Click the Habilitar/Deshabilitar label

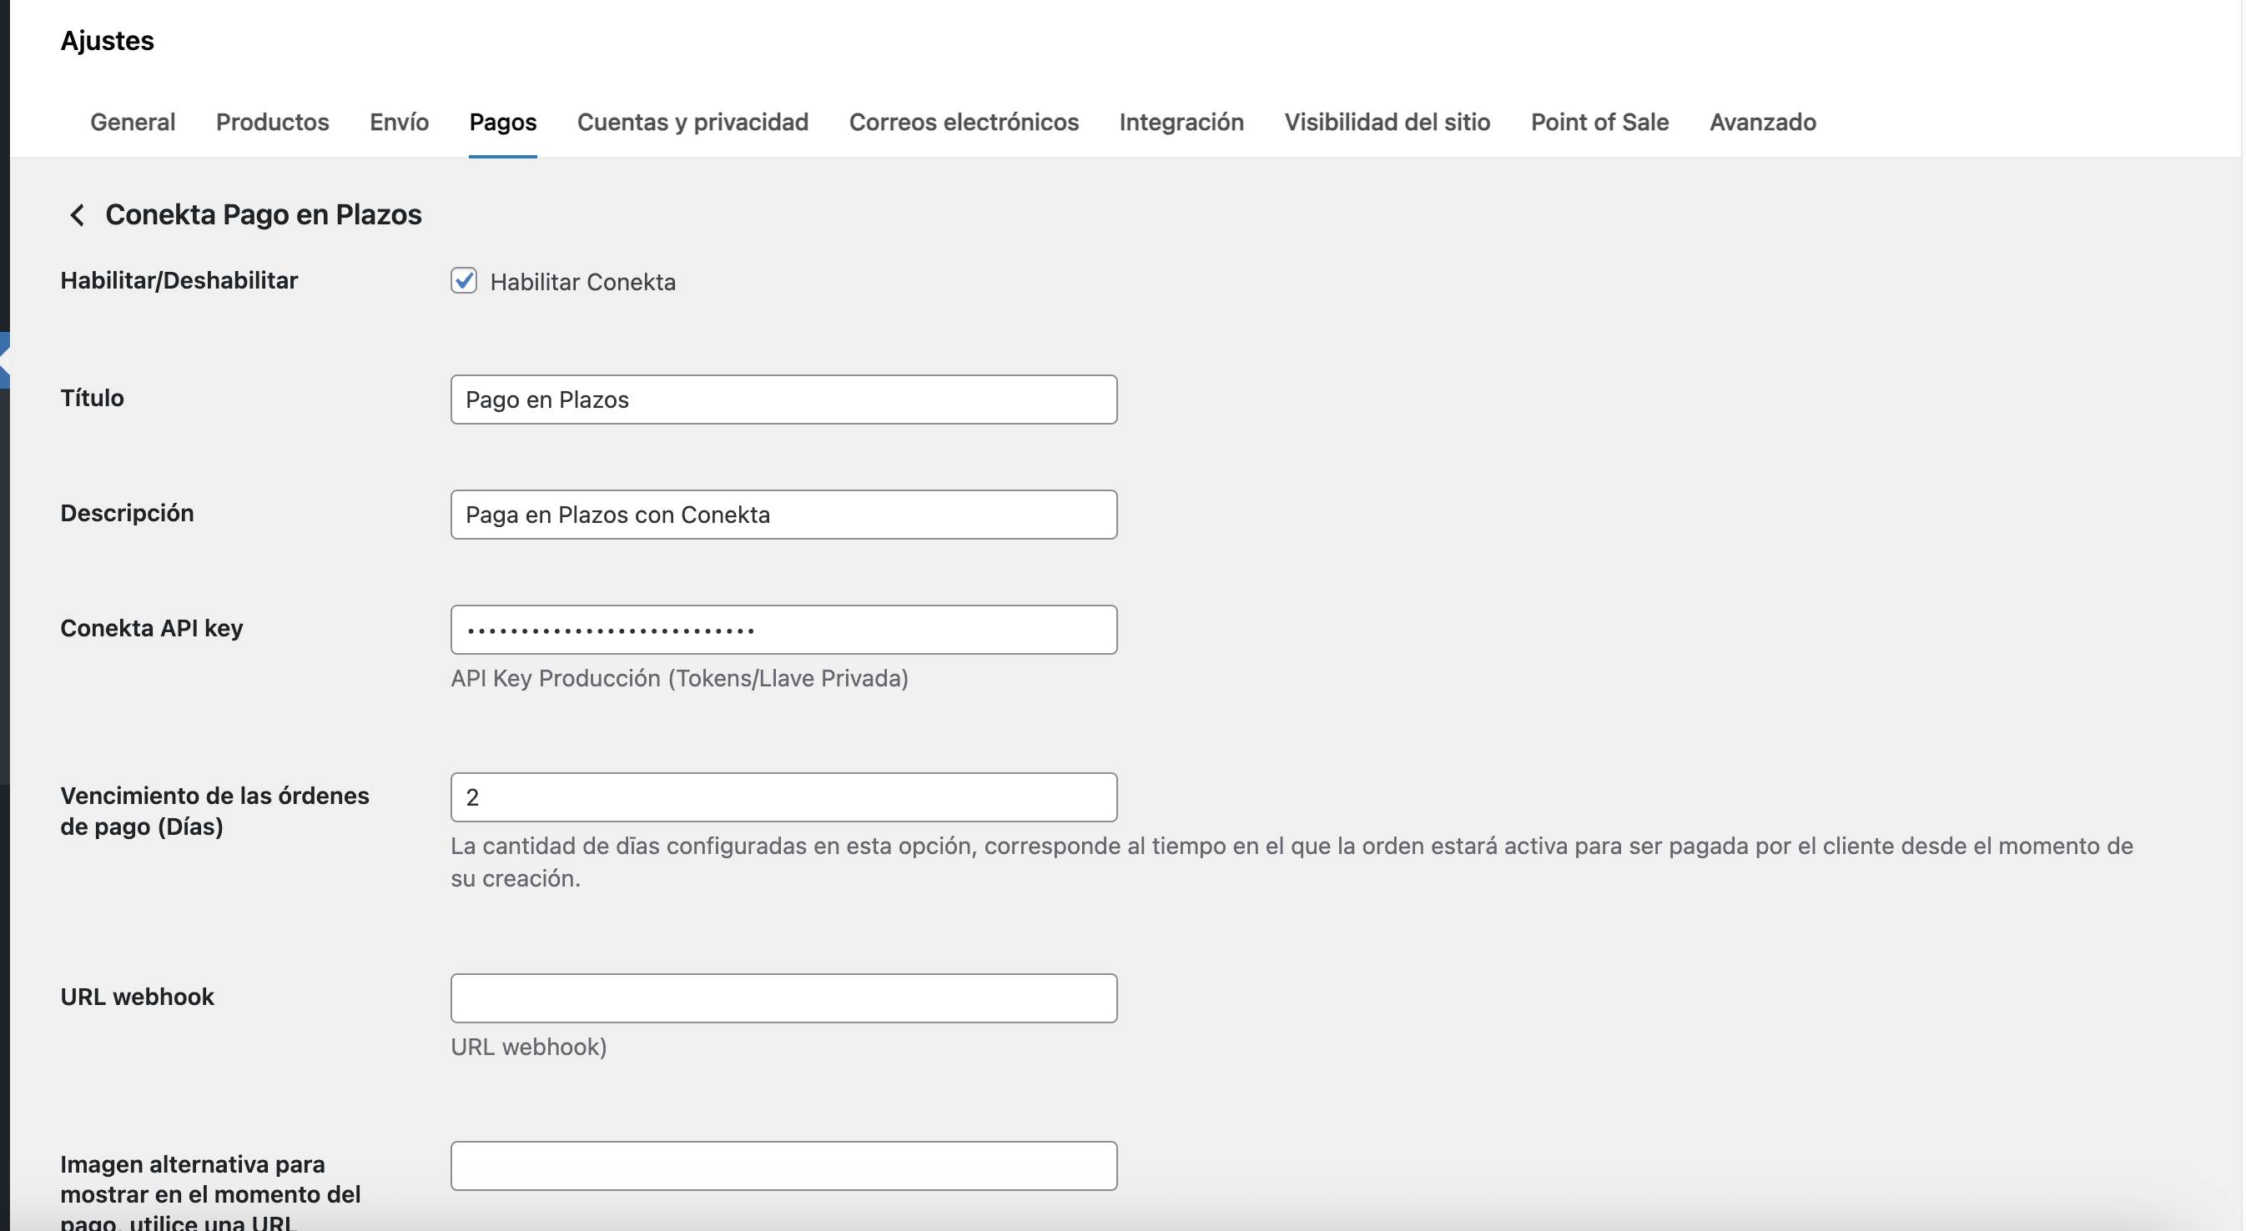pyautogui.click(x=179, y=281)
